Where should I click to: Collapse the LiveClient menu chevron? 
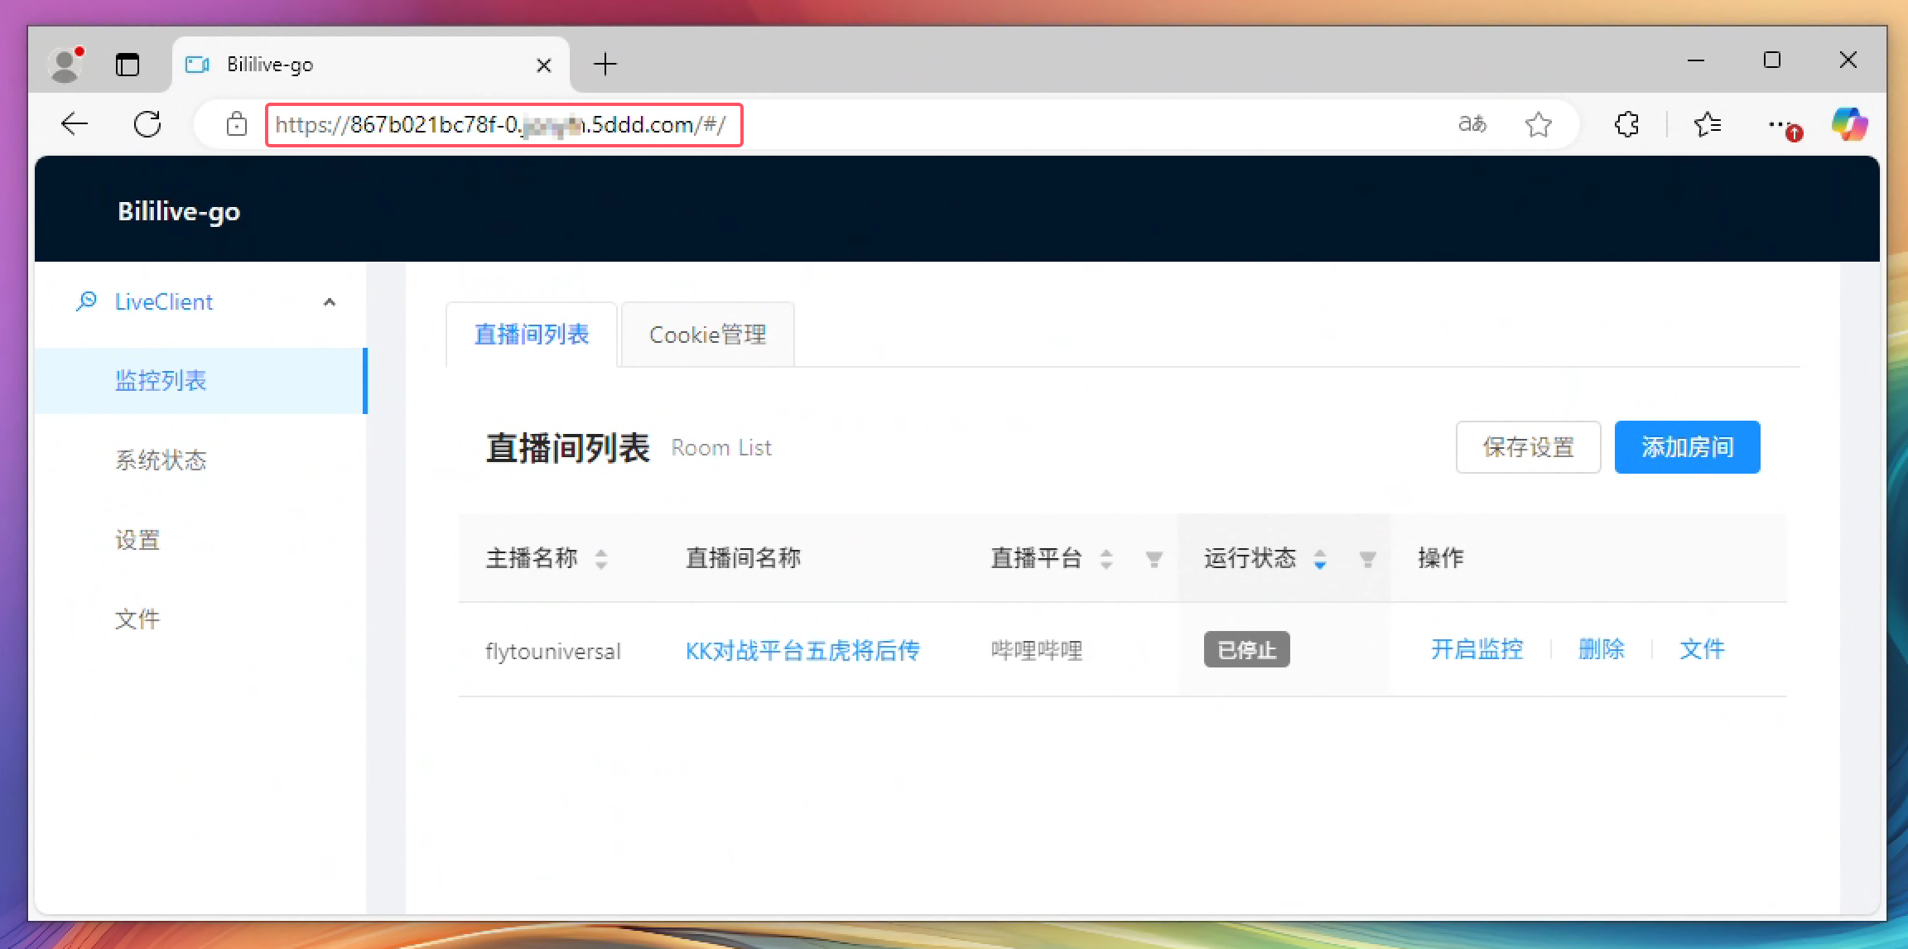330,301
